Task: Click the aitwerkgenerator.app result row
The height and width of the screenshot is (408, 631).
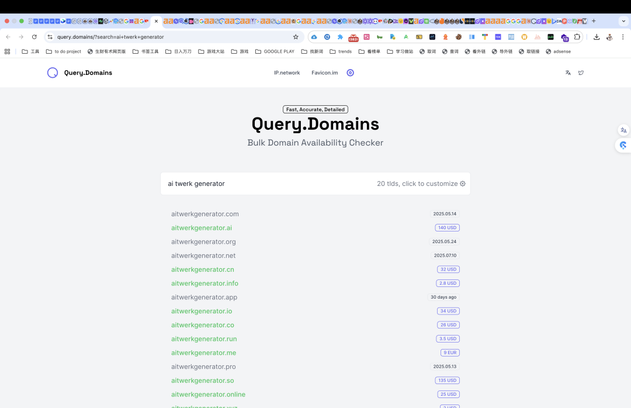Action: [x=315, y=298]
